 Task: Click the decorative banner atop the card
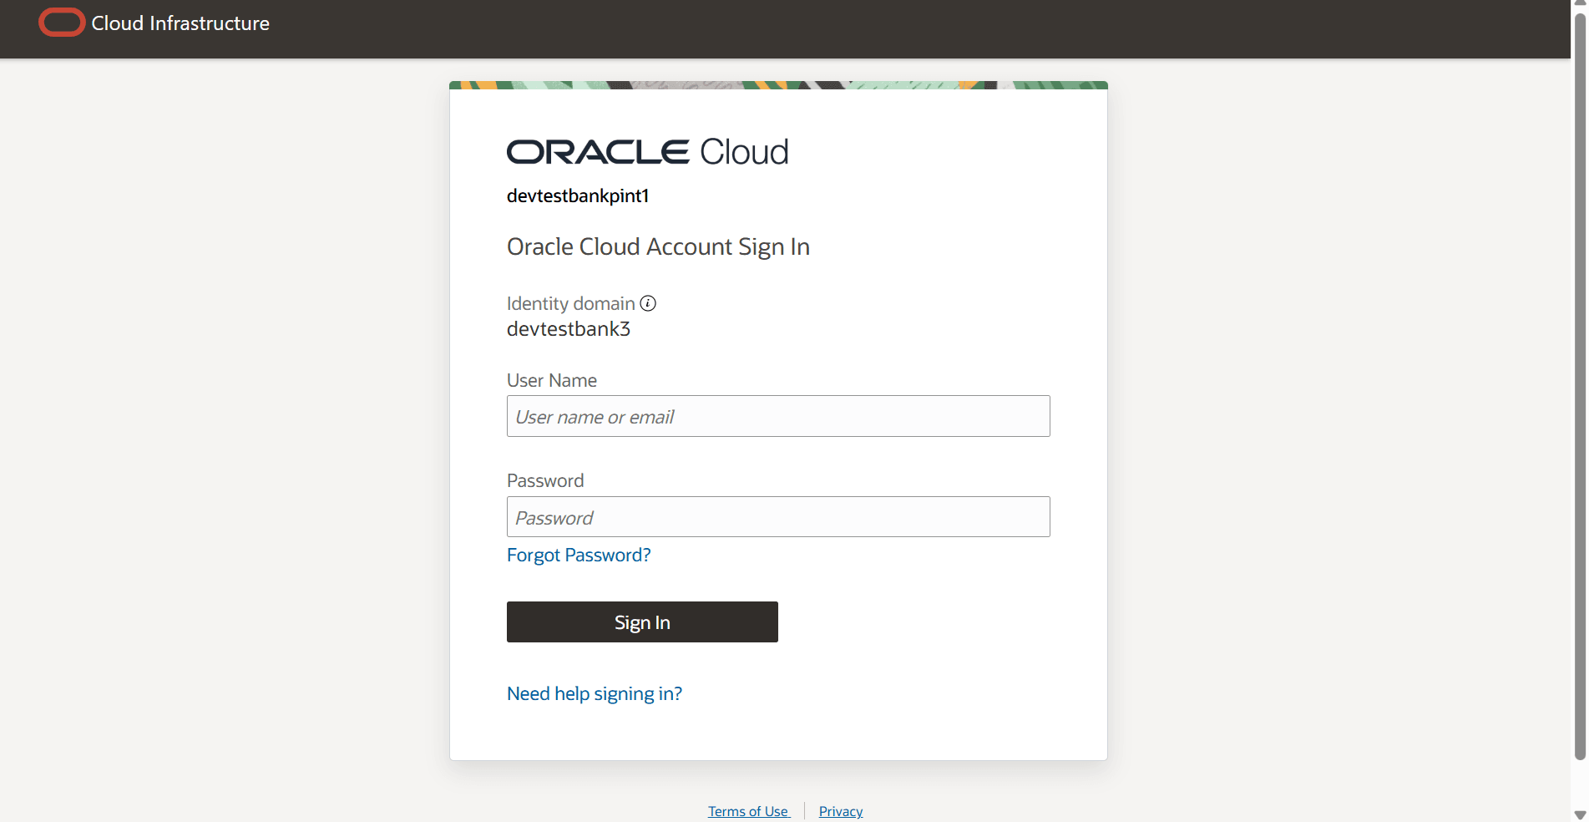click(778, 85)
